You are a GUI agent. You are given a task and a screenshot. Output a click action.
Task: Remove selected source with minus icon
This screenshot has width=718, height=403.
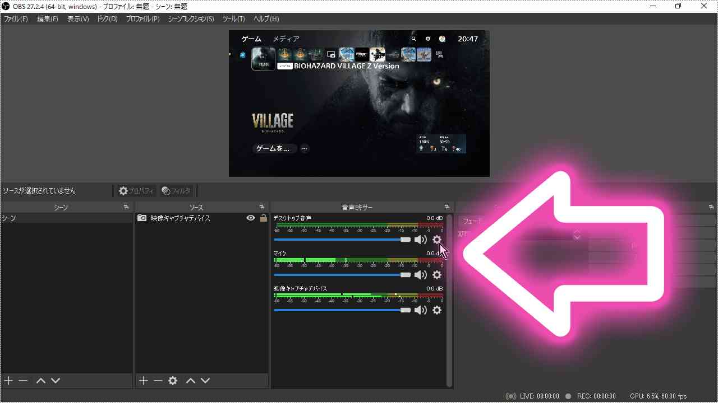tap(158, 381)
